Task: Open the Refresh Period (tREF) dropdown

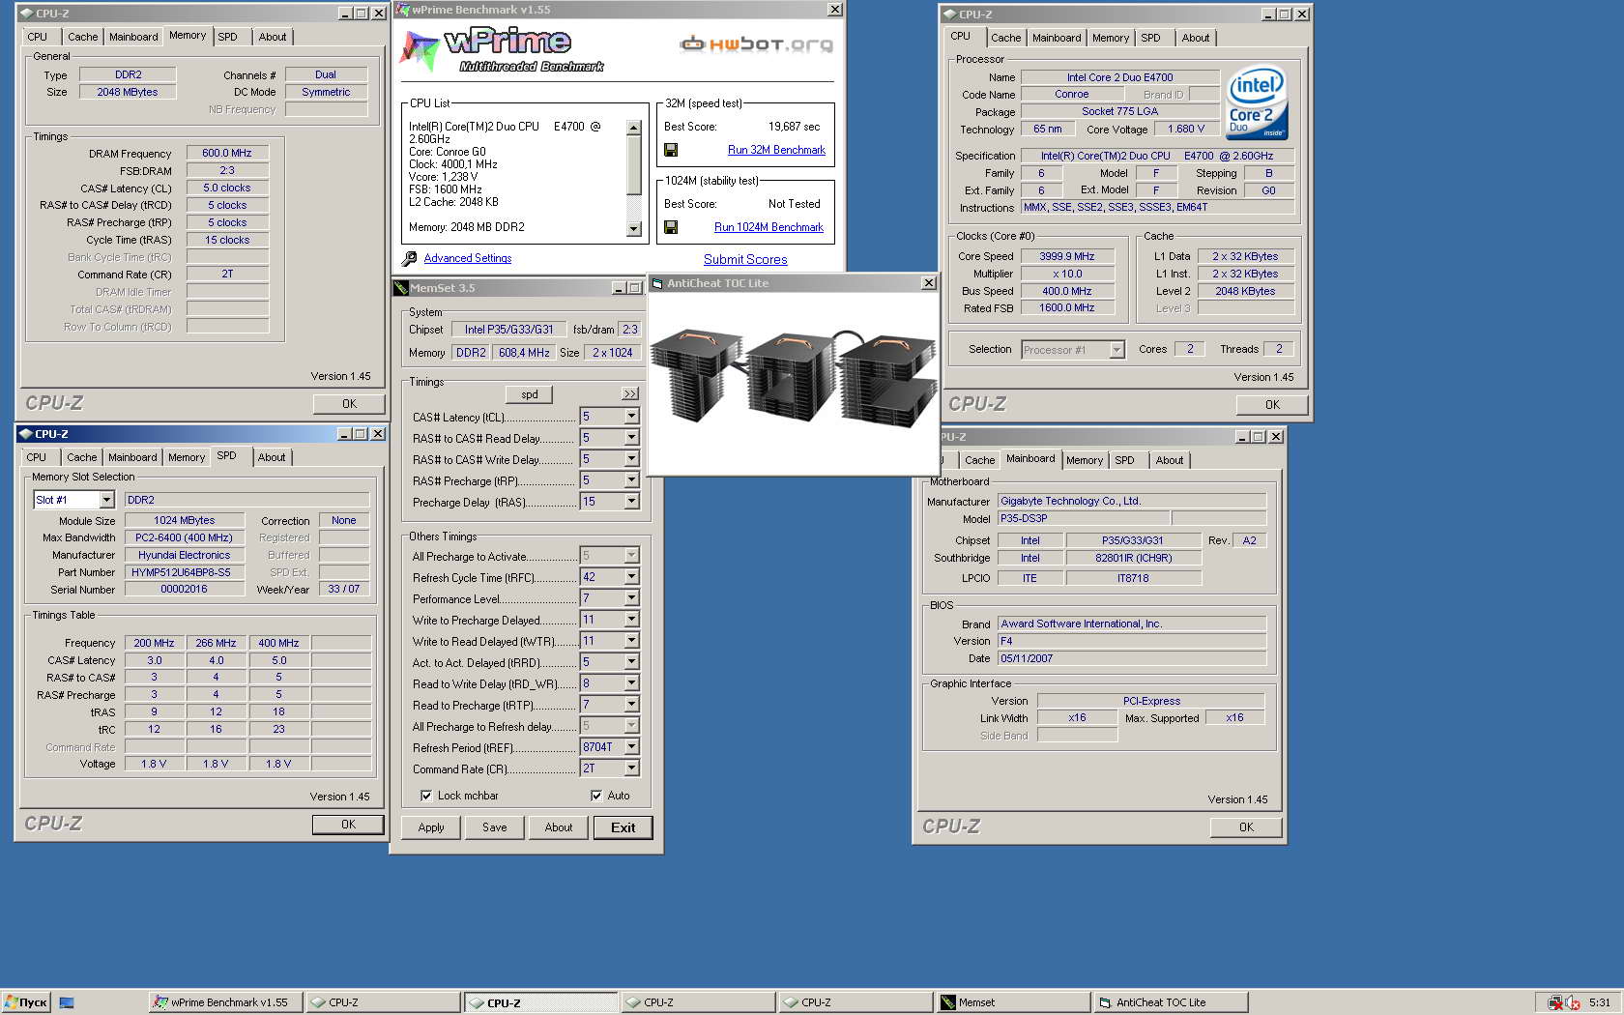Action: click(631, 747)
